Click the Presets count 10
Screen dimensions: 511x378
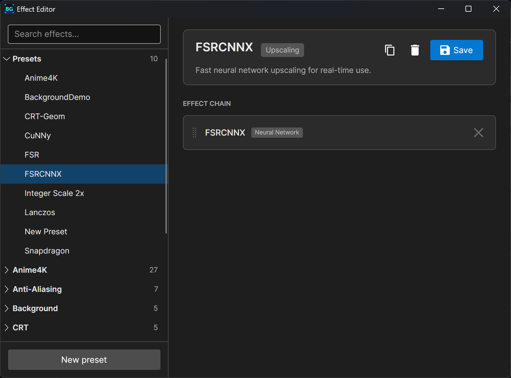[x=154, y=59]
